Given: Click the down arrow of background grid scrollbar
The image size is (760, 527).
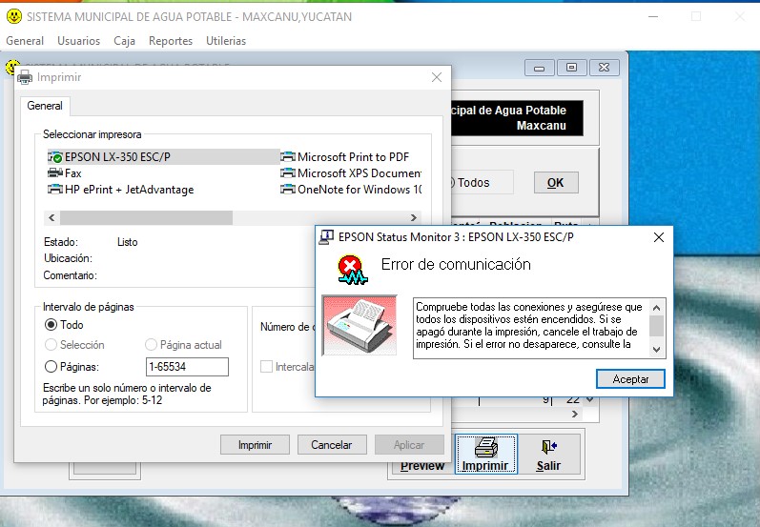Looking at the screenshot, I should point(590,399).
